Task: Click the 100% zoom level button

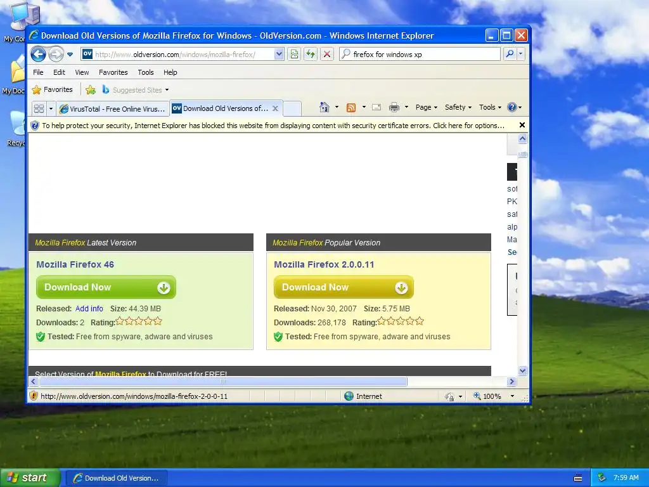Action: 487,396
